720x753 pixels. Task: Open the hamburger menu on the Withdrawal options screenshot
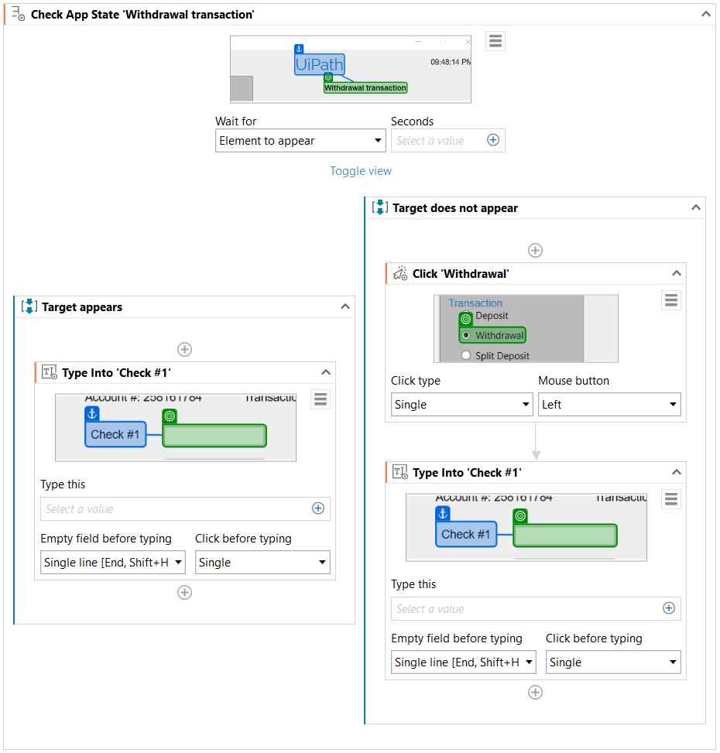point(671,299)
